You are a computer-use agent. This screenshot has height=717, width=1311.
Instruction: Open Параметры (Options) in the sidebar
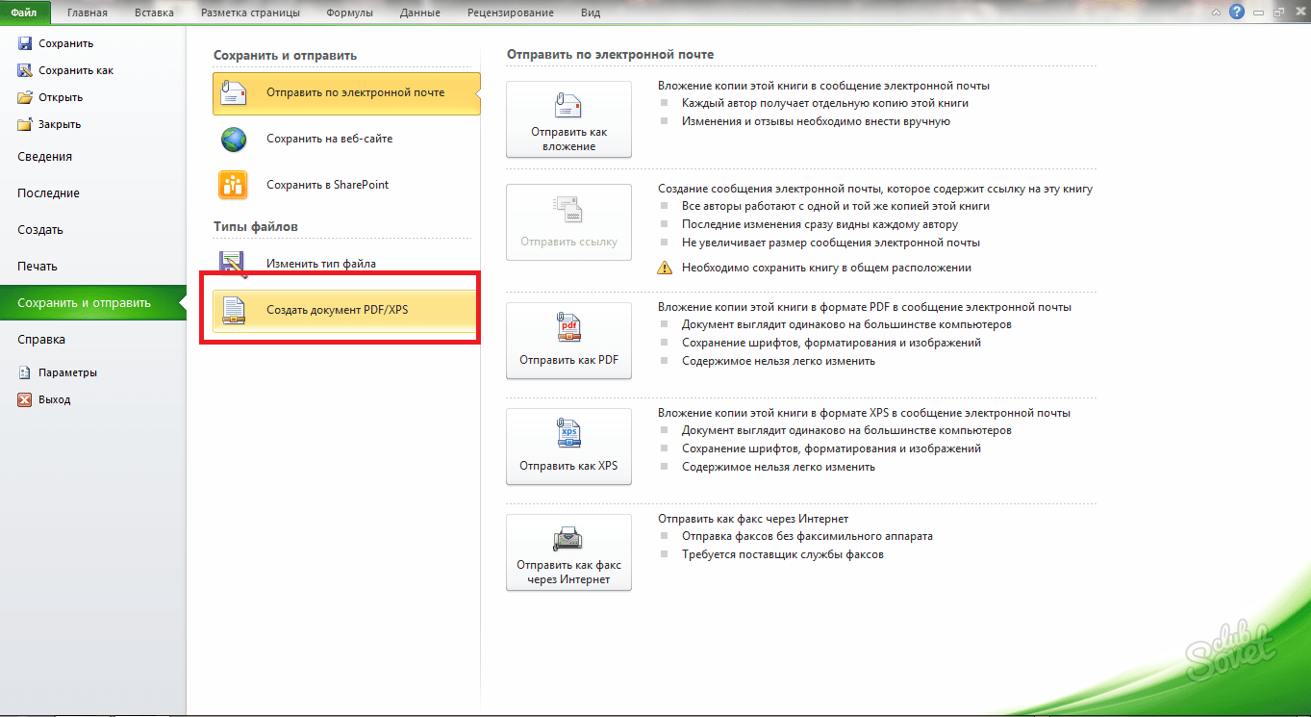coord(67,372)
